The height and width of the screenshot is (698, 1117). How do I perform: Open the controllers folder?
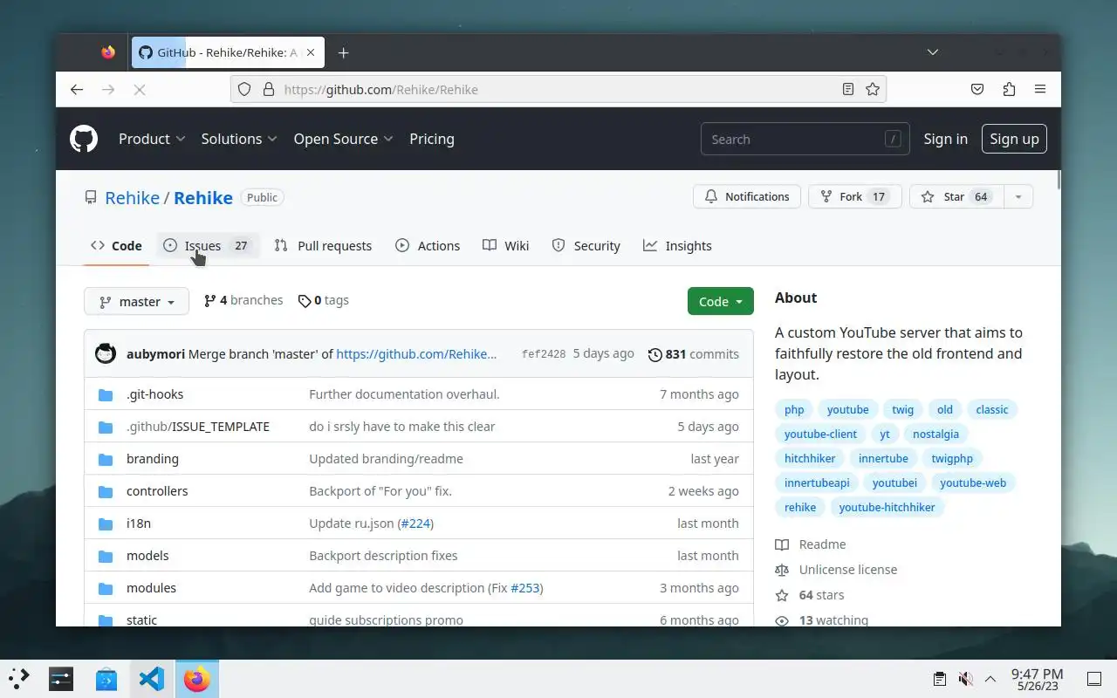[157, 491]
